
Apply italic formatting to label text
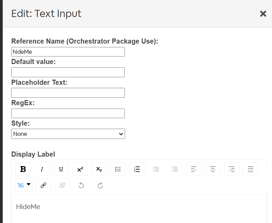pos(42,169)
